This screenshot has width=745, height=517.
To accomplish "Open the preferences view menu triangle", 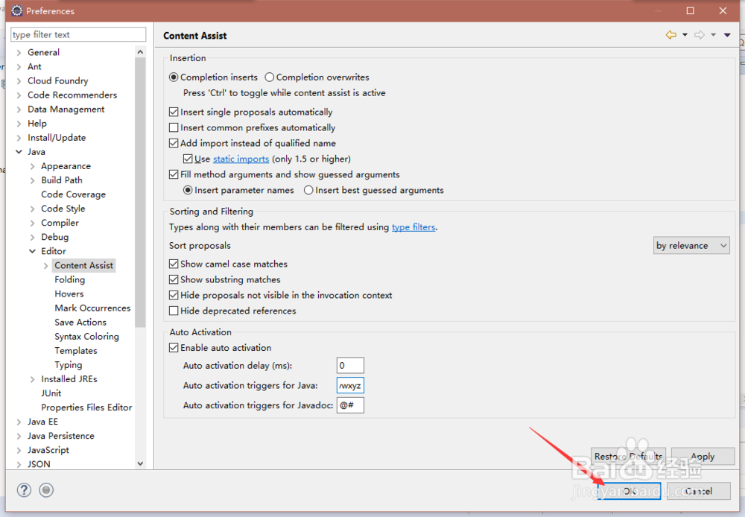I will click(727, 35).
